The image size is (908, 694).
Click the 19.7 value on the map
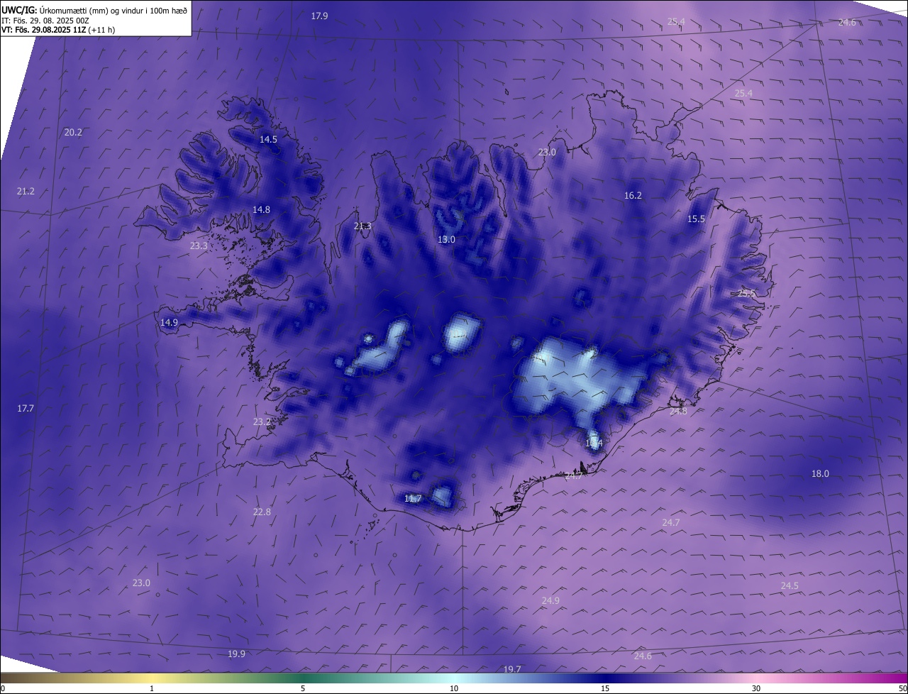(512, 669)
